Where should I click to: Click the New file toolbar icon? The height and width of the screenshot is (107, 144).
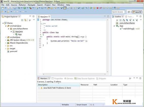(3, 8)
